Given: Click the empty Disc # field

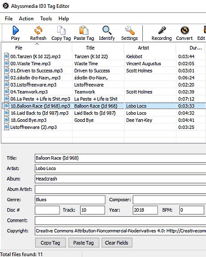Looking at the screenshot, I should coord(47,210).
